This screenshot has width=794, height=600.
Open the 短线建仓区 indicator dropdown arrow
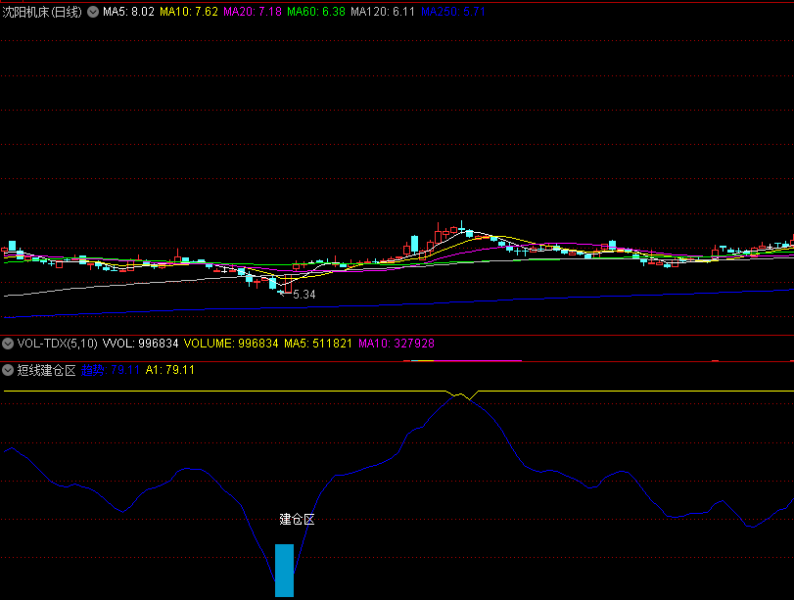(8, 370)
